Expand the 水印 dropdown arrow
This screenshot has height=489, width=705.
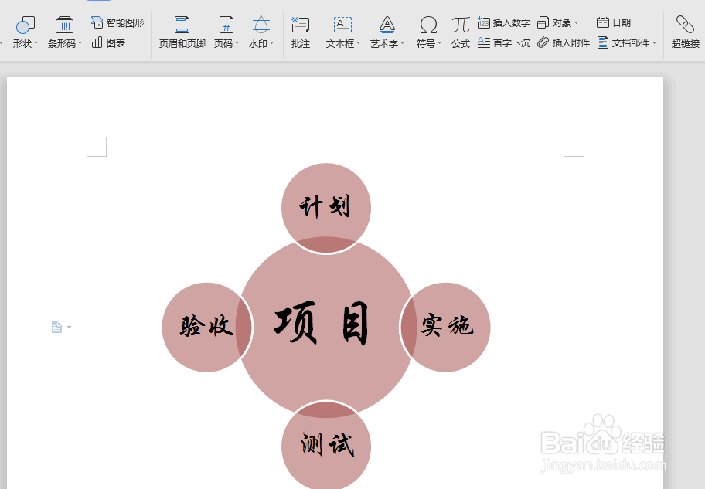pyautogui.click(x=271, y=43)
